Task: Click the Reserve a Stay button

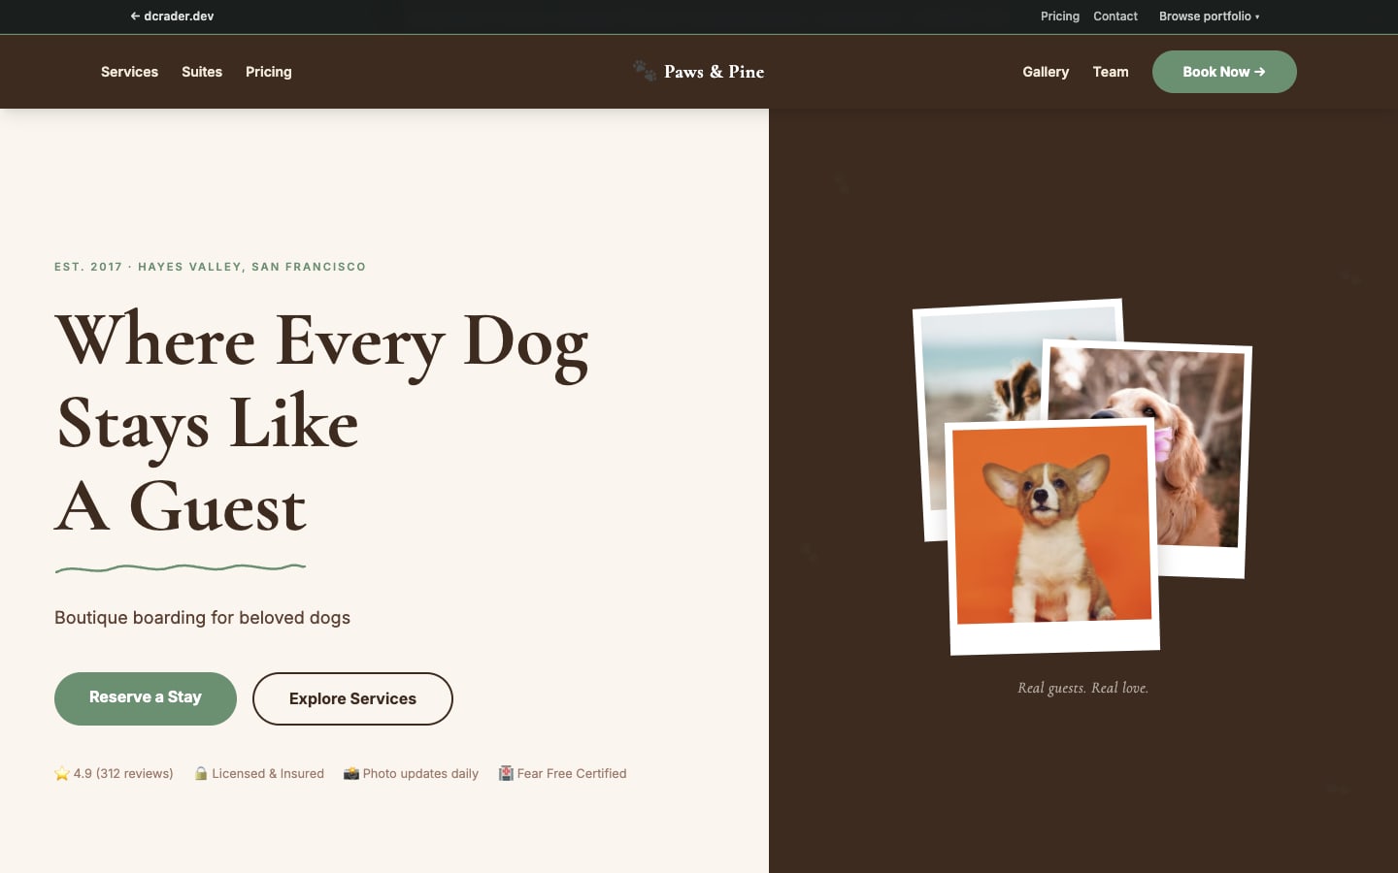Action: pyautogui.click(x=146, y=698)
